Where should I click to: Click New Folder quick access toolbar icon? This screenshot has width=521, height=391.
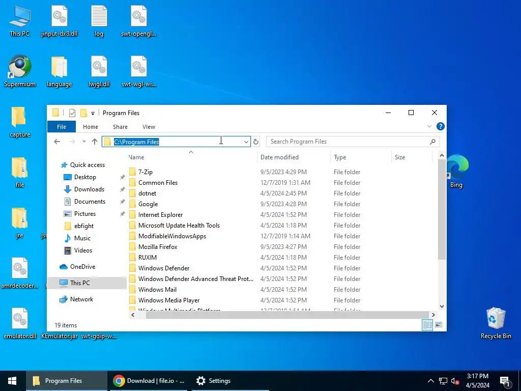[83, 113]
